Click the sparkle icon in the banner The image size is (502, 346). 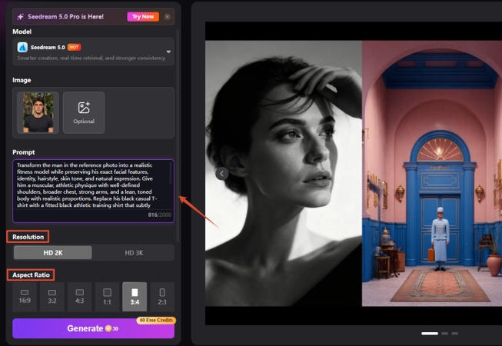(21, 17)
